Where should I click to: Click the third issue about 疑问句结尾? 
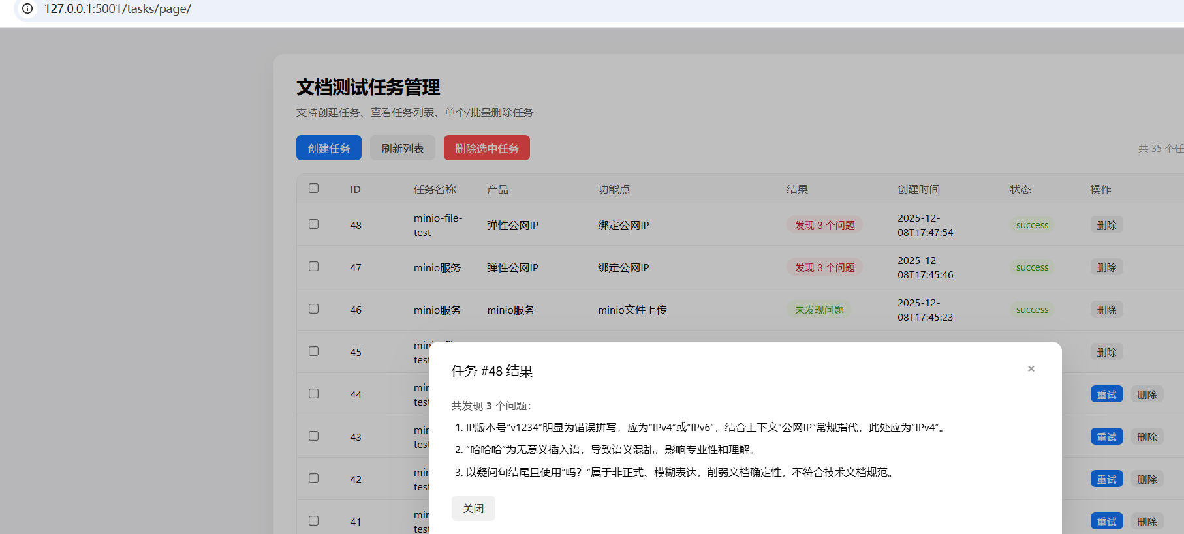(681, 472)
